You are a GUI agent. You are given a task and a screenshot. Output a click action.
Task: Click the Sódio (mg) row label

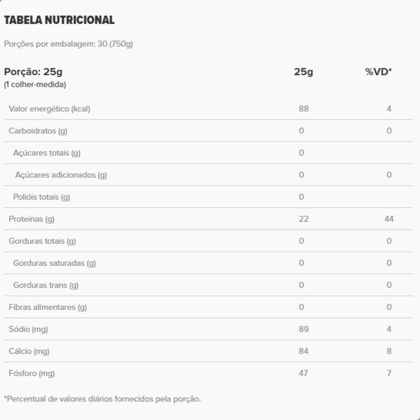click(x=28, y=329)
